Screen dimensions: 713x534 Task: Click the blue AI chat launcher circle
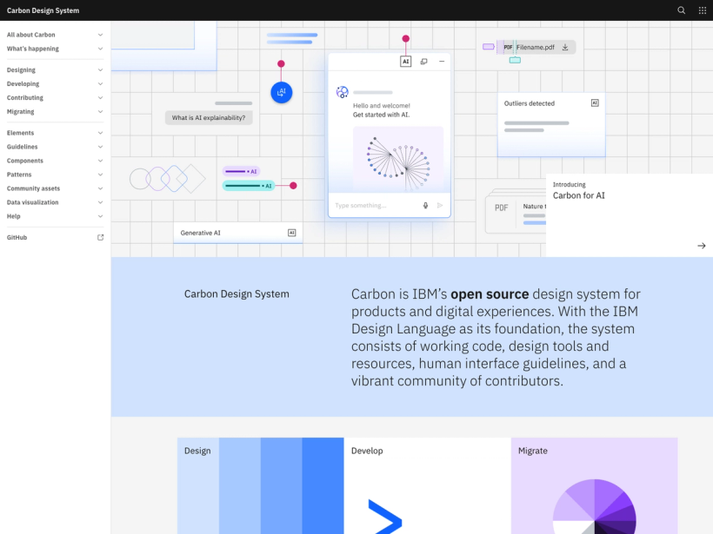click(x=282, y=93)
